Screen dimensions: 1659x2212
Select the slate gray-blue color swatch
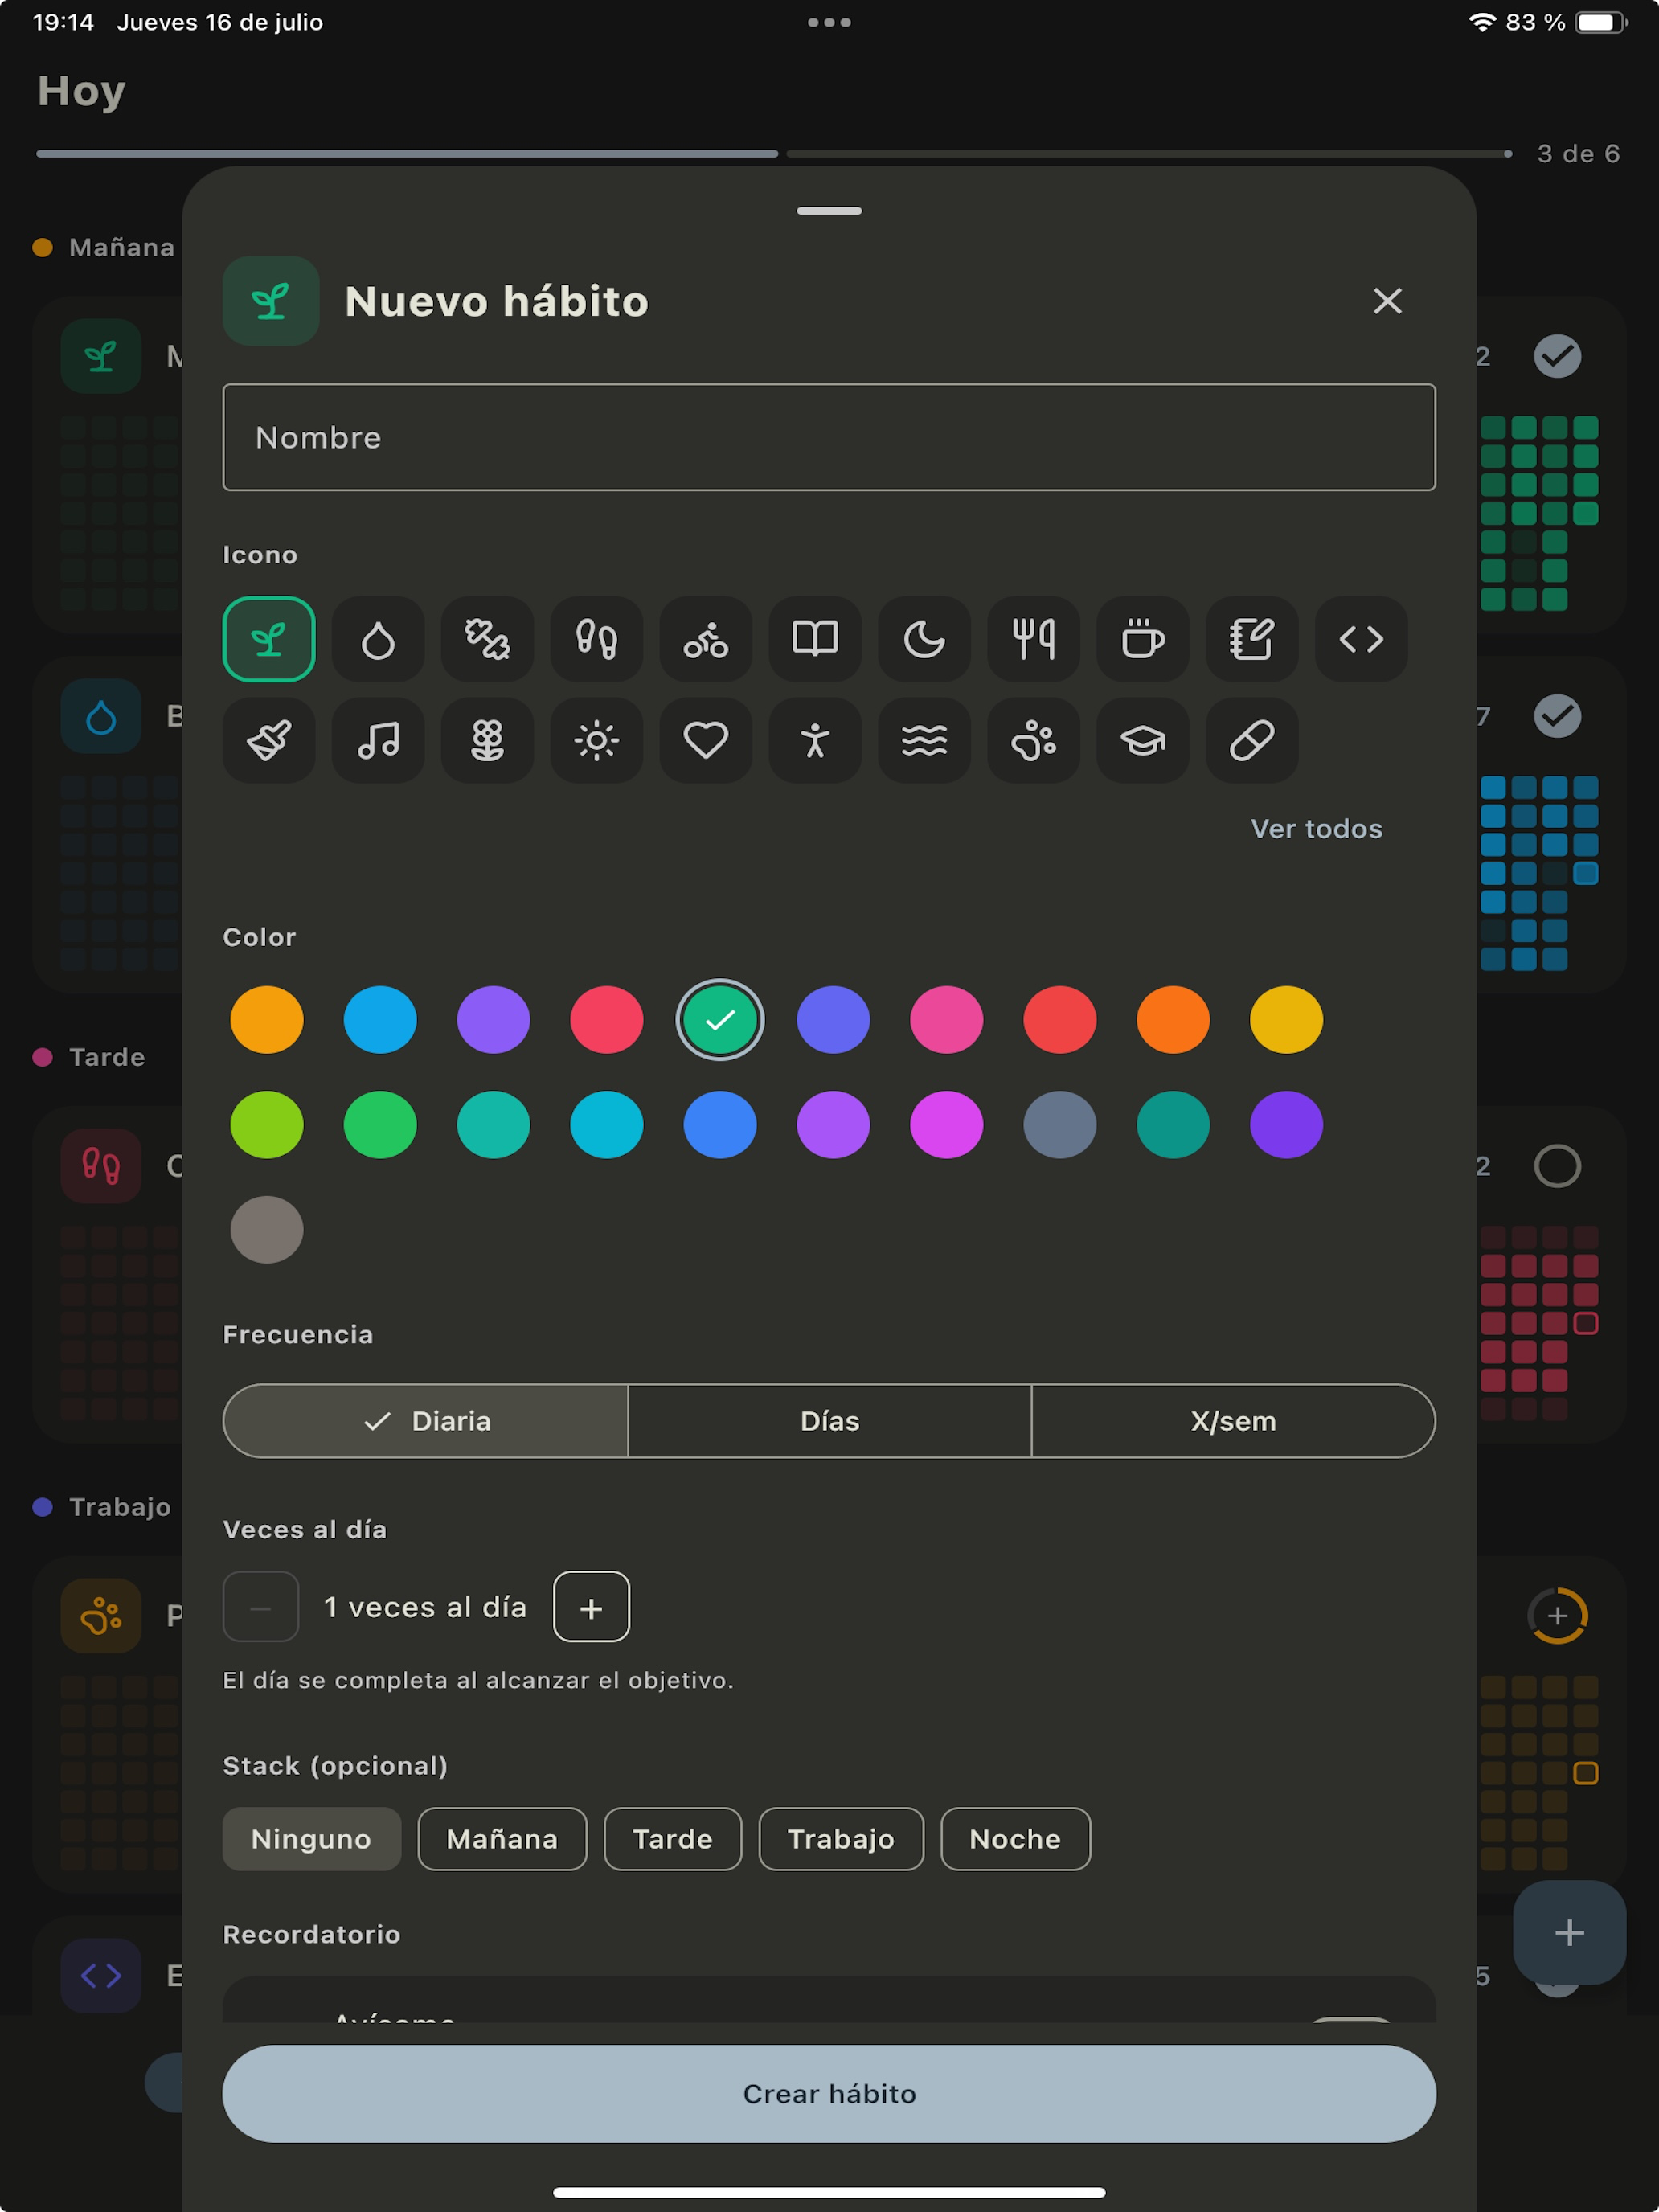tap(1060, 1125)
